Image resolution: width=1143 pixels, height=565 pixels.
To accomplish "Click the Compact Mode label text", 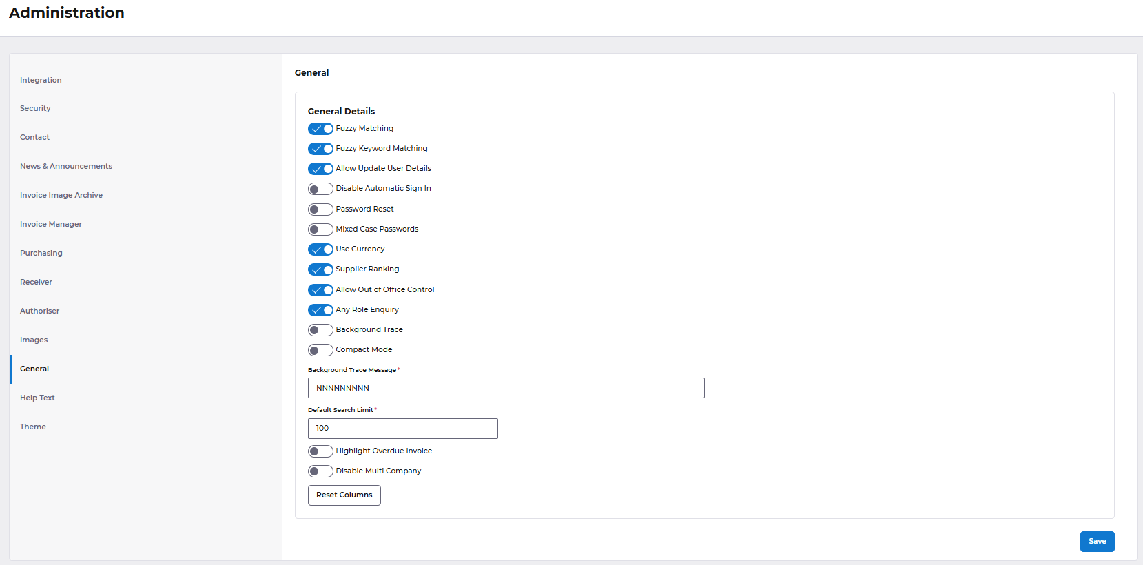I will click(x=364, y=349).
